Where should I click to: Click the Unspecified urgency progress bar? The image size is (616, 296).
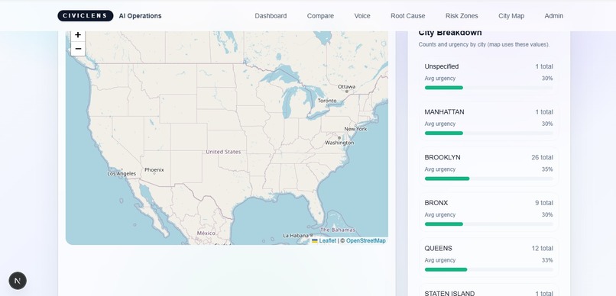(488, 88)
